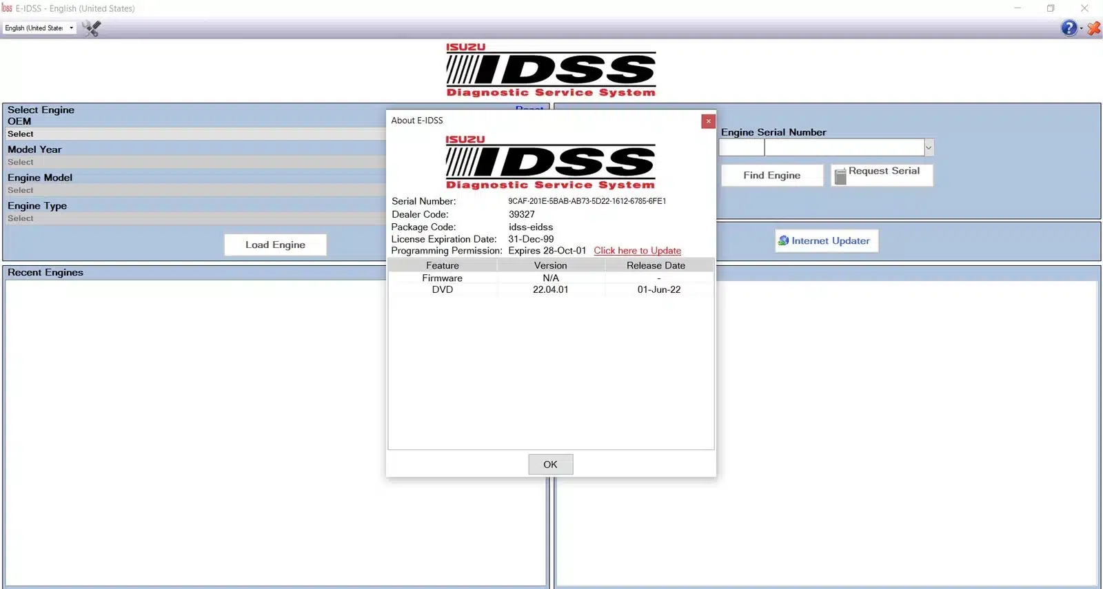The height and width of the screenshot is (589, 1103).
Task: Click the blue help question mark icon
Action: [x=1069, y=28]
